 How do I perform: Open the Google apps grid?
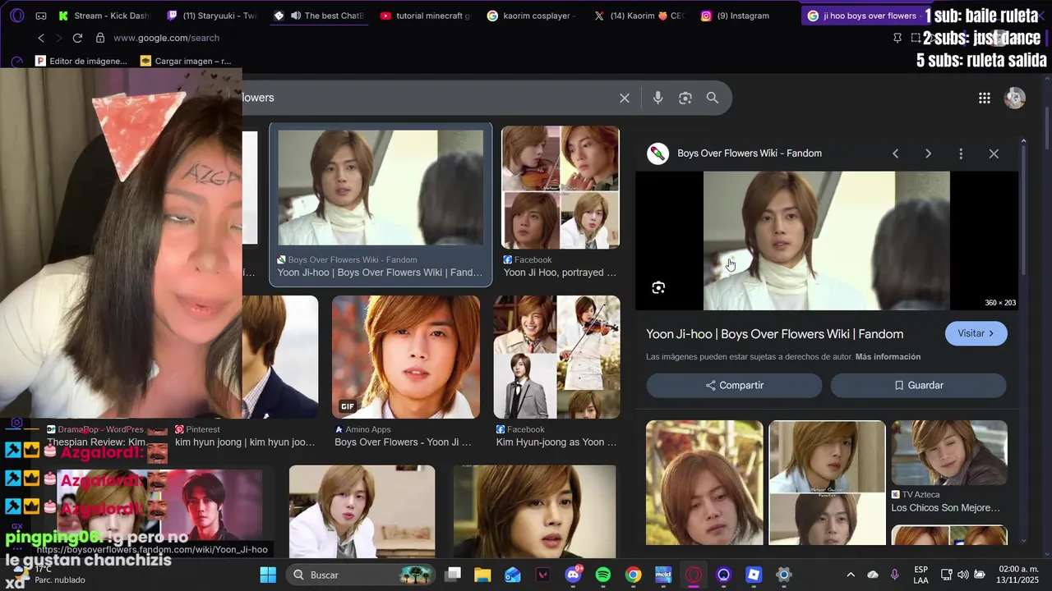click(985, 98)
